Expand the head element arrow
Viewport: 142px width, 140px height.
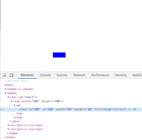5,89
